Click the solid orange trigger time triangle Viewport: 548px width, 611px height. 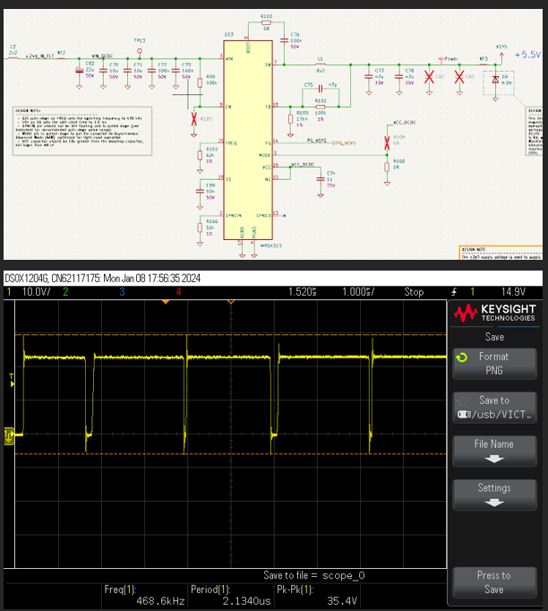click(x=166, y=302)
